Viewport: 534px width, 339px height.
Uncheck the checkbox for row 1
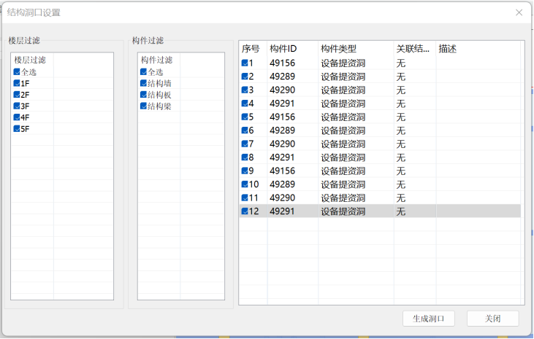click(245, 63)
